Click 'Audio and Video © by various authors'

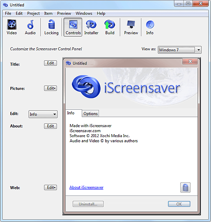tap(104, 141)
